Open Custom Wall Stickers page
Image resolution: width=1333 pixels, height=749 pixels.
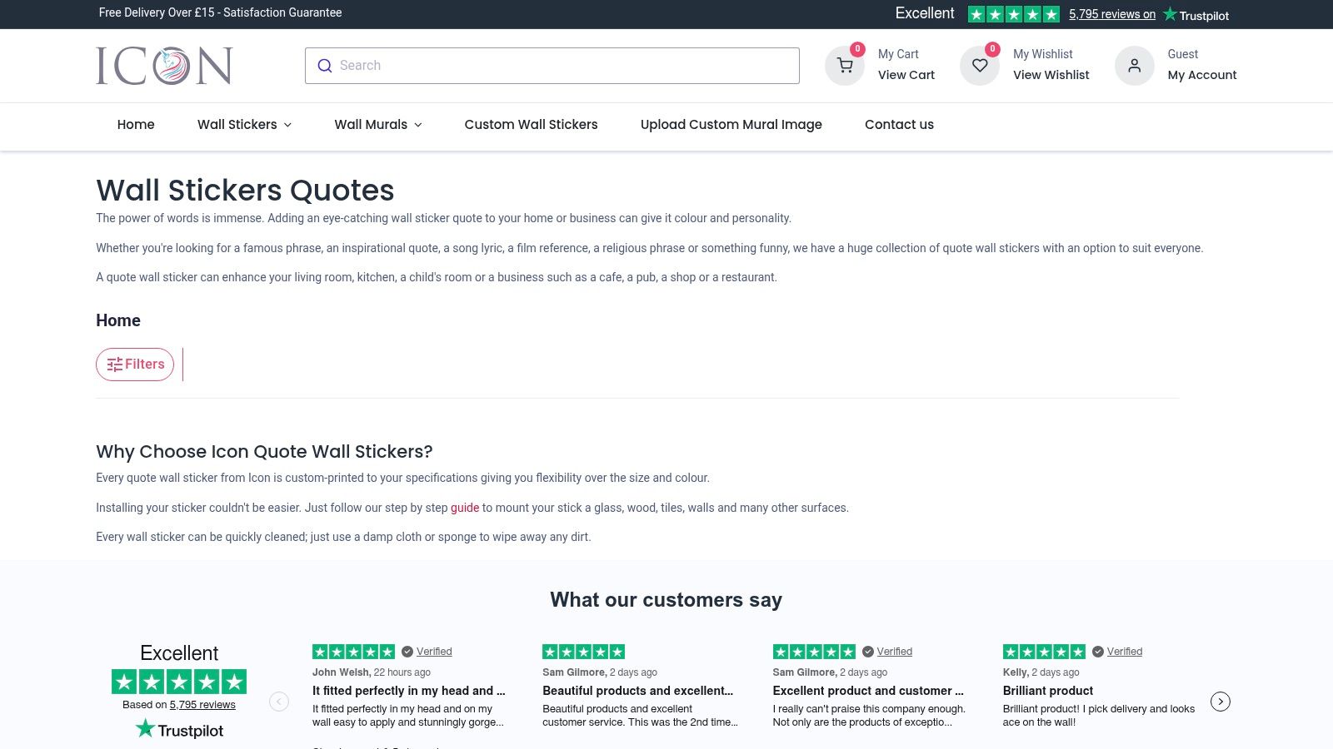click(531, 125)
